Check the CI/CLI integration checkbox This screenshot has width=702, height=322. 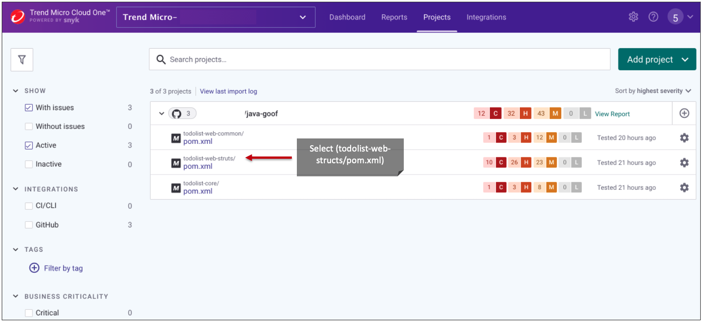29,206
